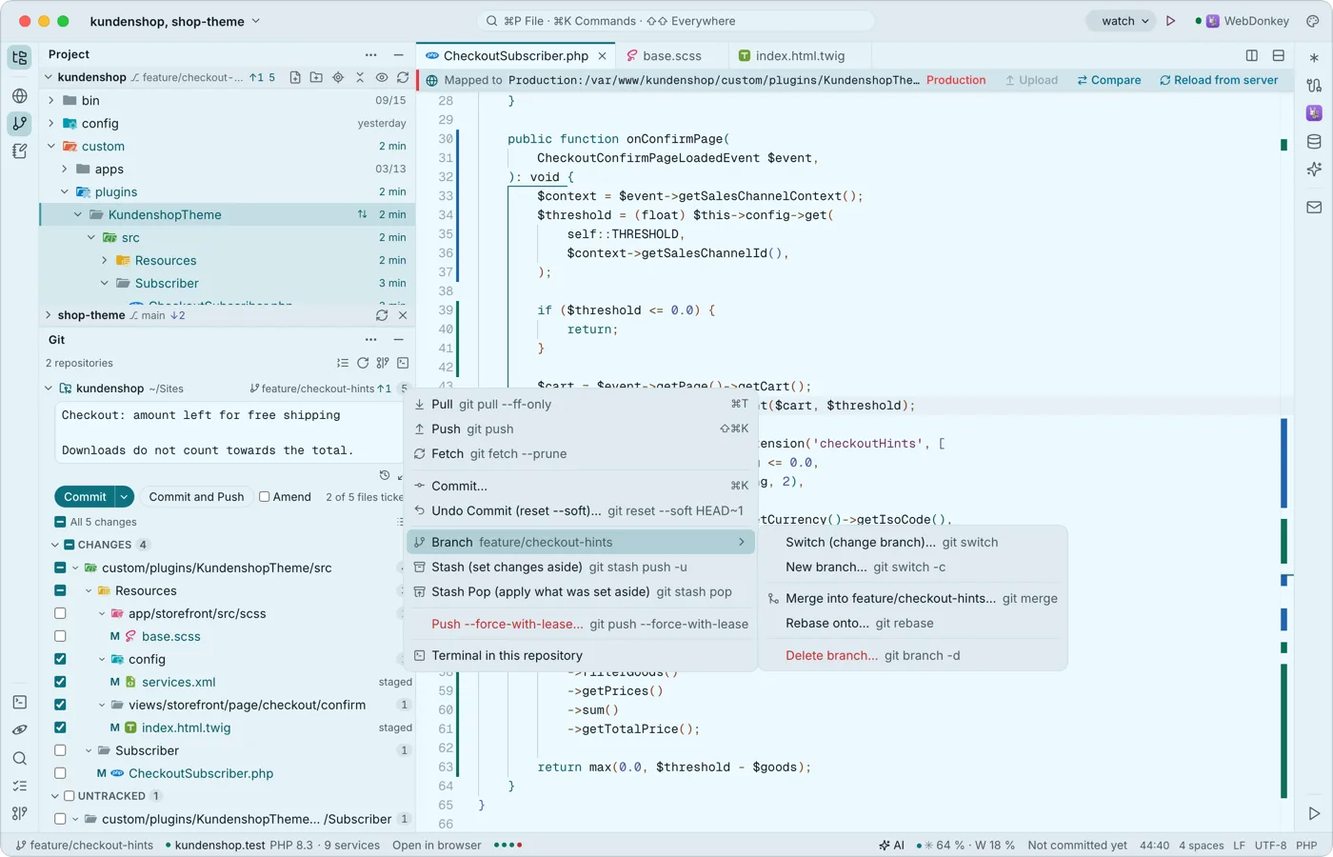Open the notebook sidebar tool
The width and height of the screenshot is (1333, 857).
point(19,150)
